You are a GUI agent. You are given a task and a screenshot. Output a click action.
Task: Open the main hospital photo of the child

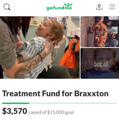40,48
